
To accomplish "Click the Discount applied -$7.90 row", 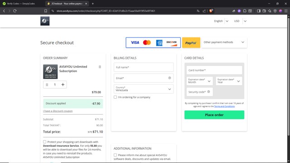I will (73, 104).
